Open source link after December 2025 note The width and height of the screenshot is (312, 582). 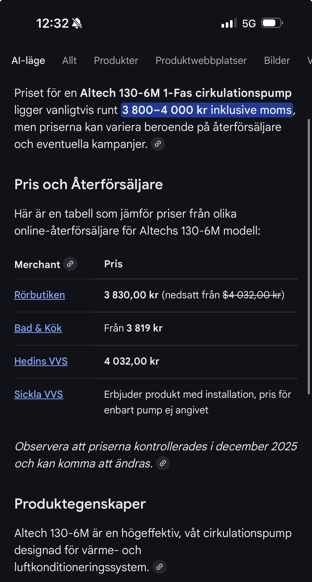[163, 463]
